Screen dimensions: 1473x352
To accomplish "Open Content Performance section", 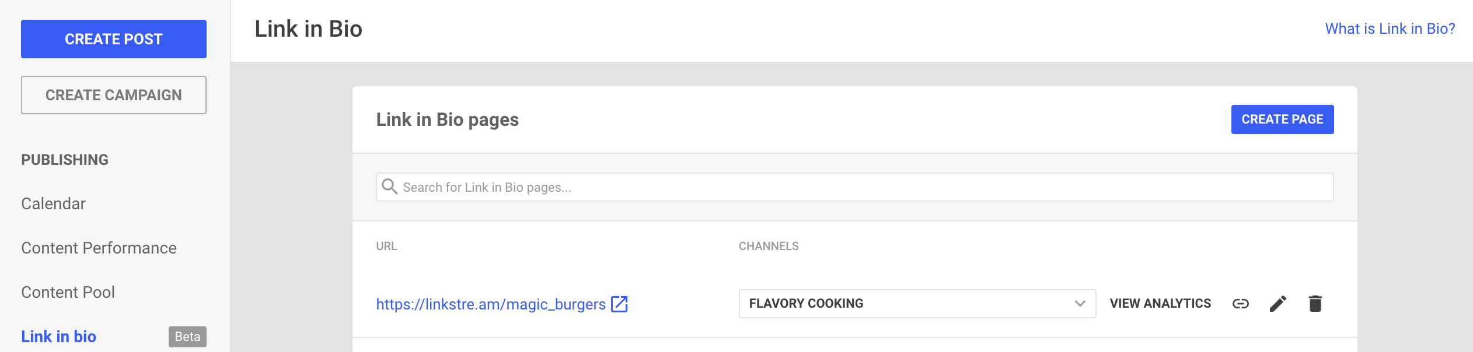I will (x=99, y=248).
